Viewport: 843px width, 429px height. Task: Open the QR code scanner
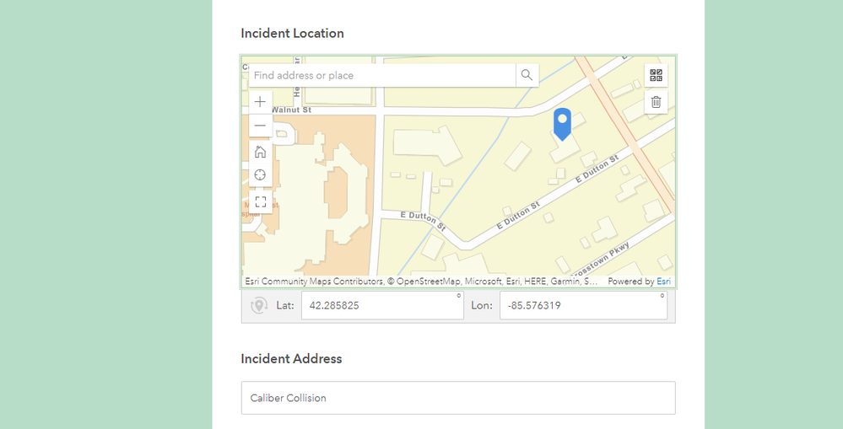click(656, 75)
